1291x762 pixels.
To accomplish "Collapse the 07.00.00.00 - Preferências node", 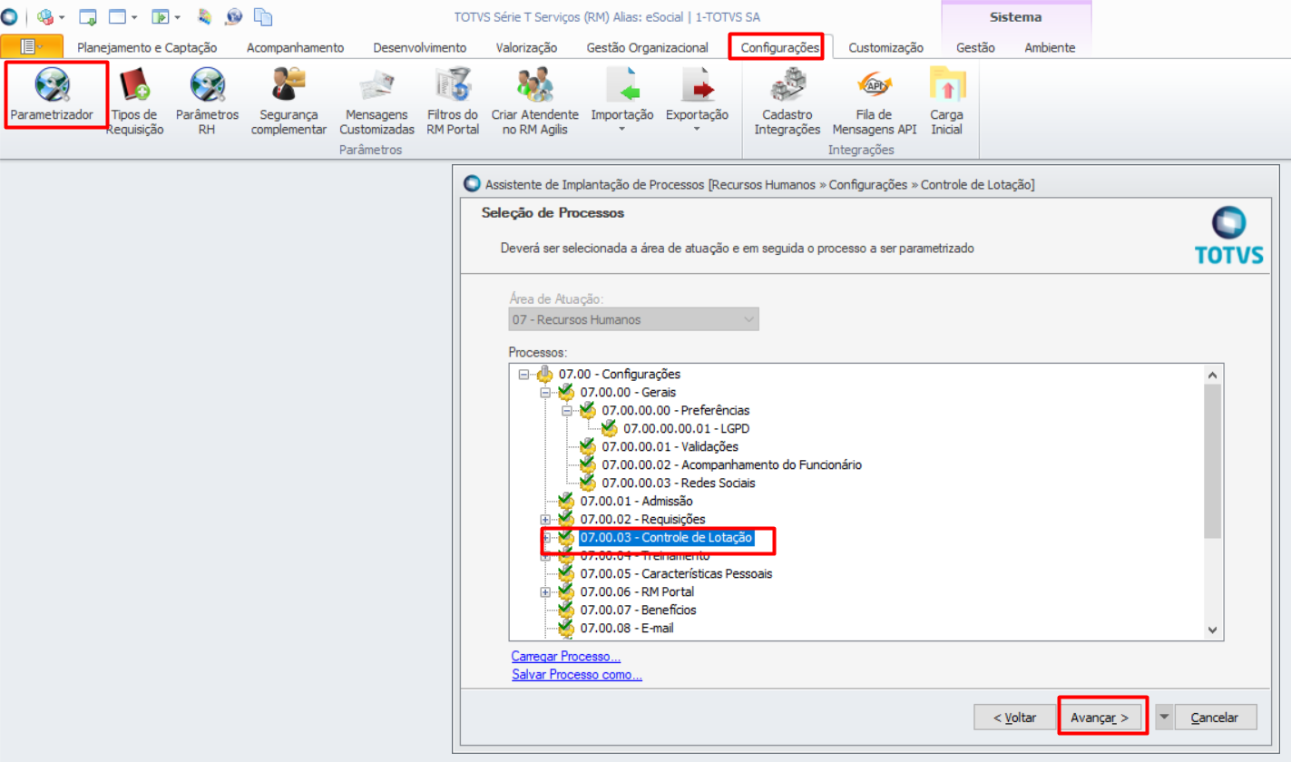I will point(567,410).
